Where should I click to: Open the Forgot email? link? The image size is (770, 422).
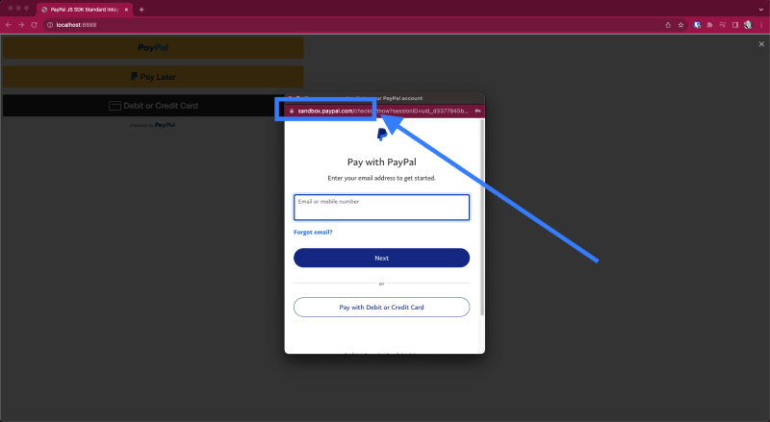[x=313, y=233]
